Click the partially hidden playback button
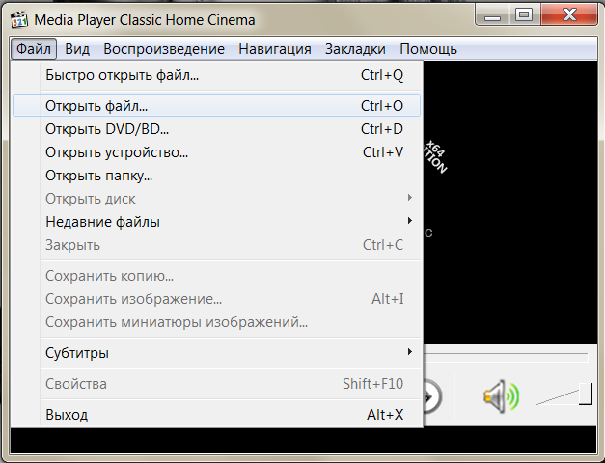This screenshot has width=605, height=463. click(432, 396)
